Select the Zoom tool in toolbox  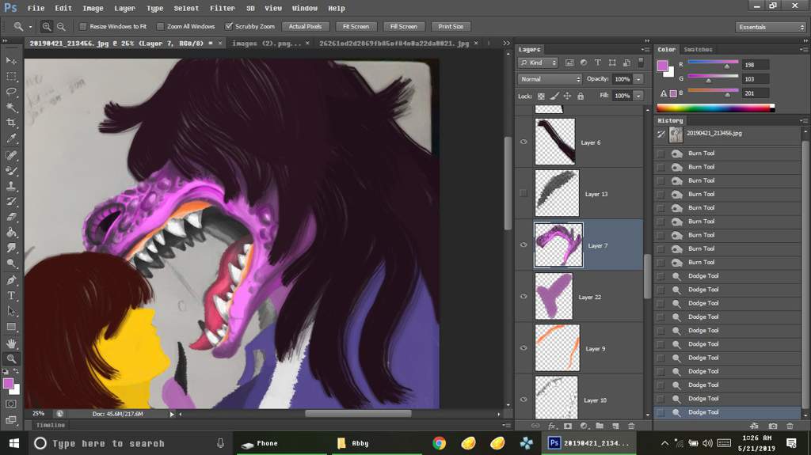pyautogui.click(x=11, y=358)
